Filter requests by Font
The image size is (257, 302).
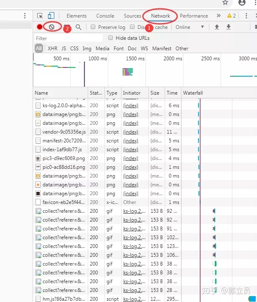pyautogui.click(x=119, y=48)
